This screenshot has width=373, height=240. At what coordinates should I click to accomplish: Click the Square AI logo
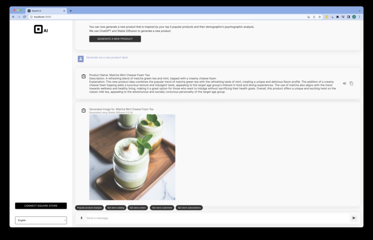[x=41, y=29]
